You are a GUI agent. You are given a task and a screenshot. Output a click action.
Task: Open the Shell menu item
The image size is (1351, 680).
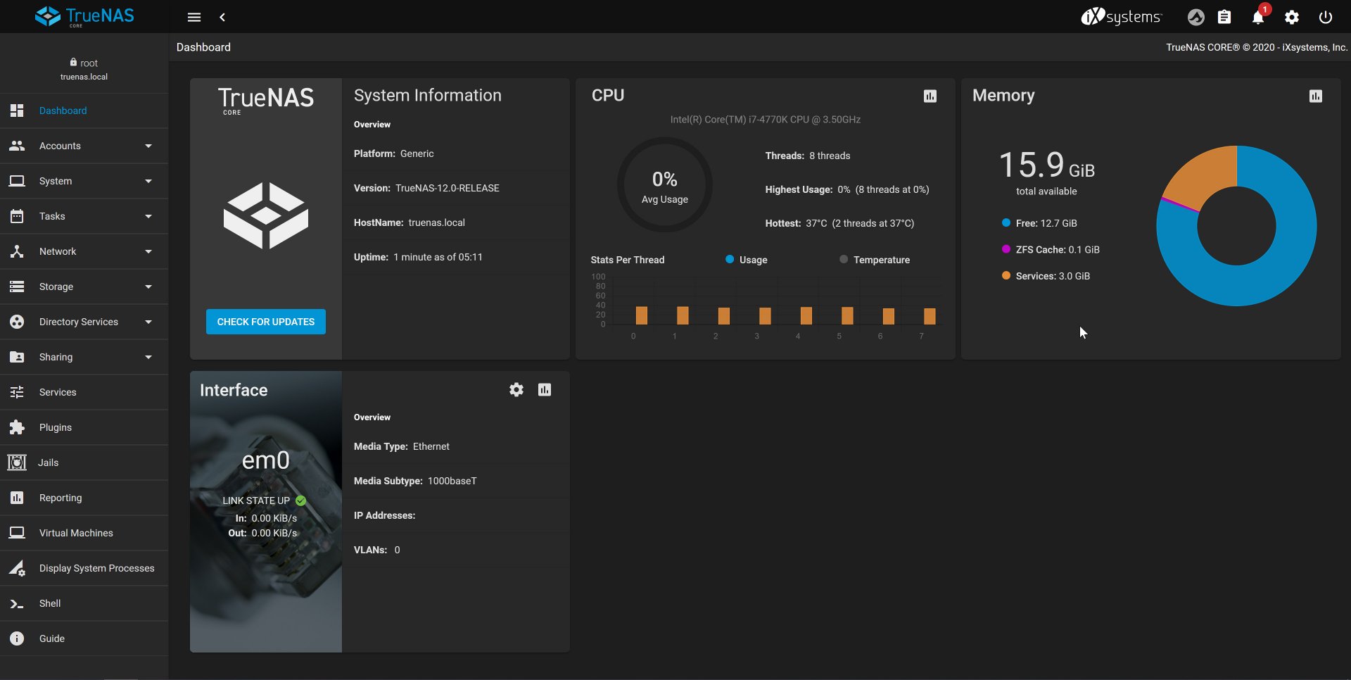pyautogui.click(x=84, y=603)
